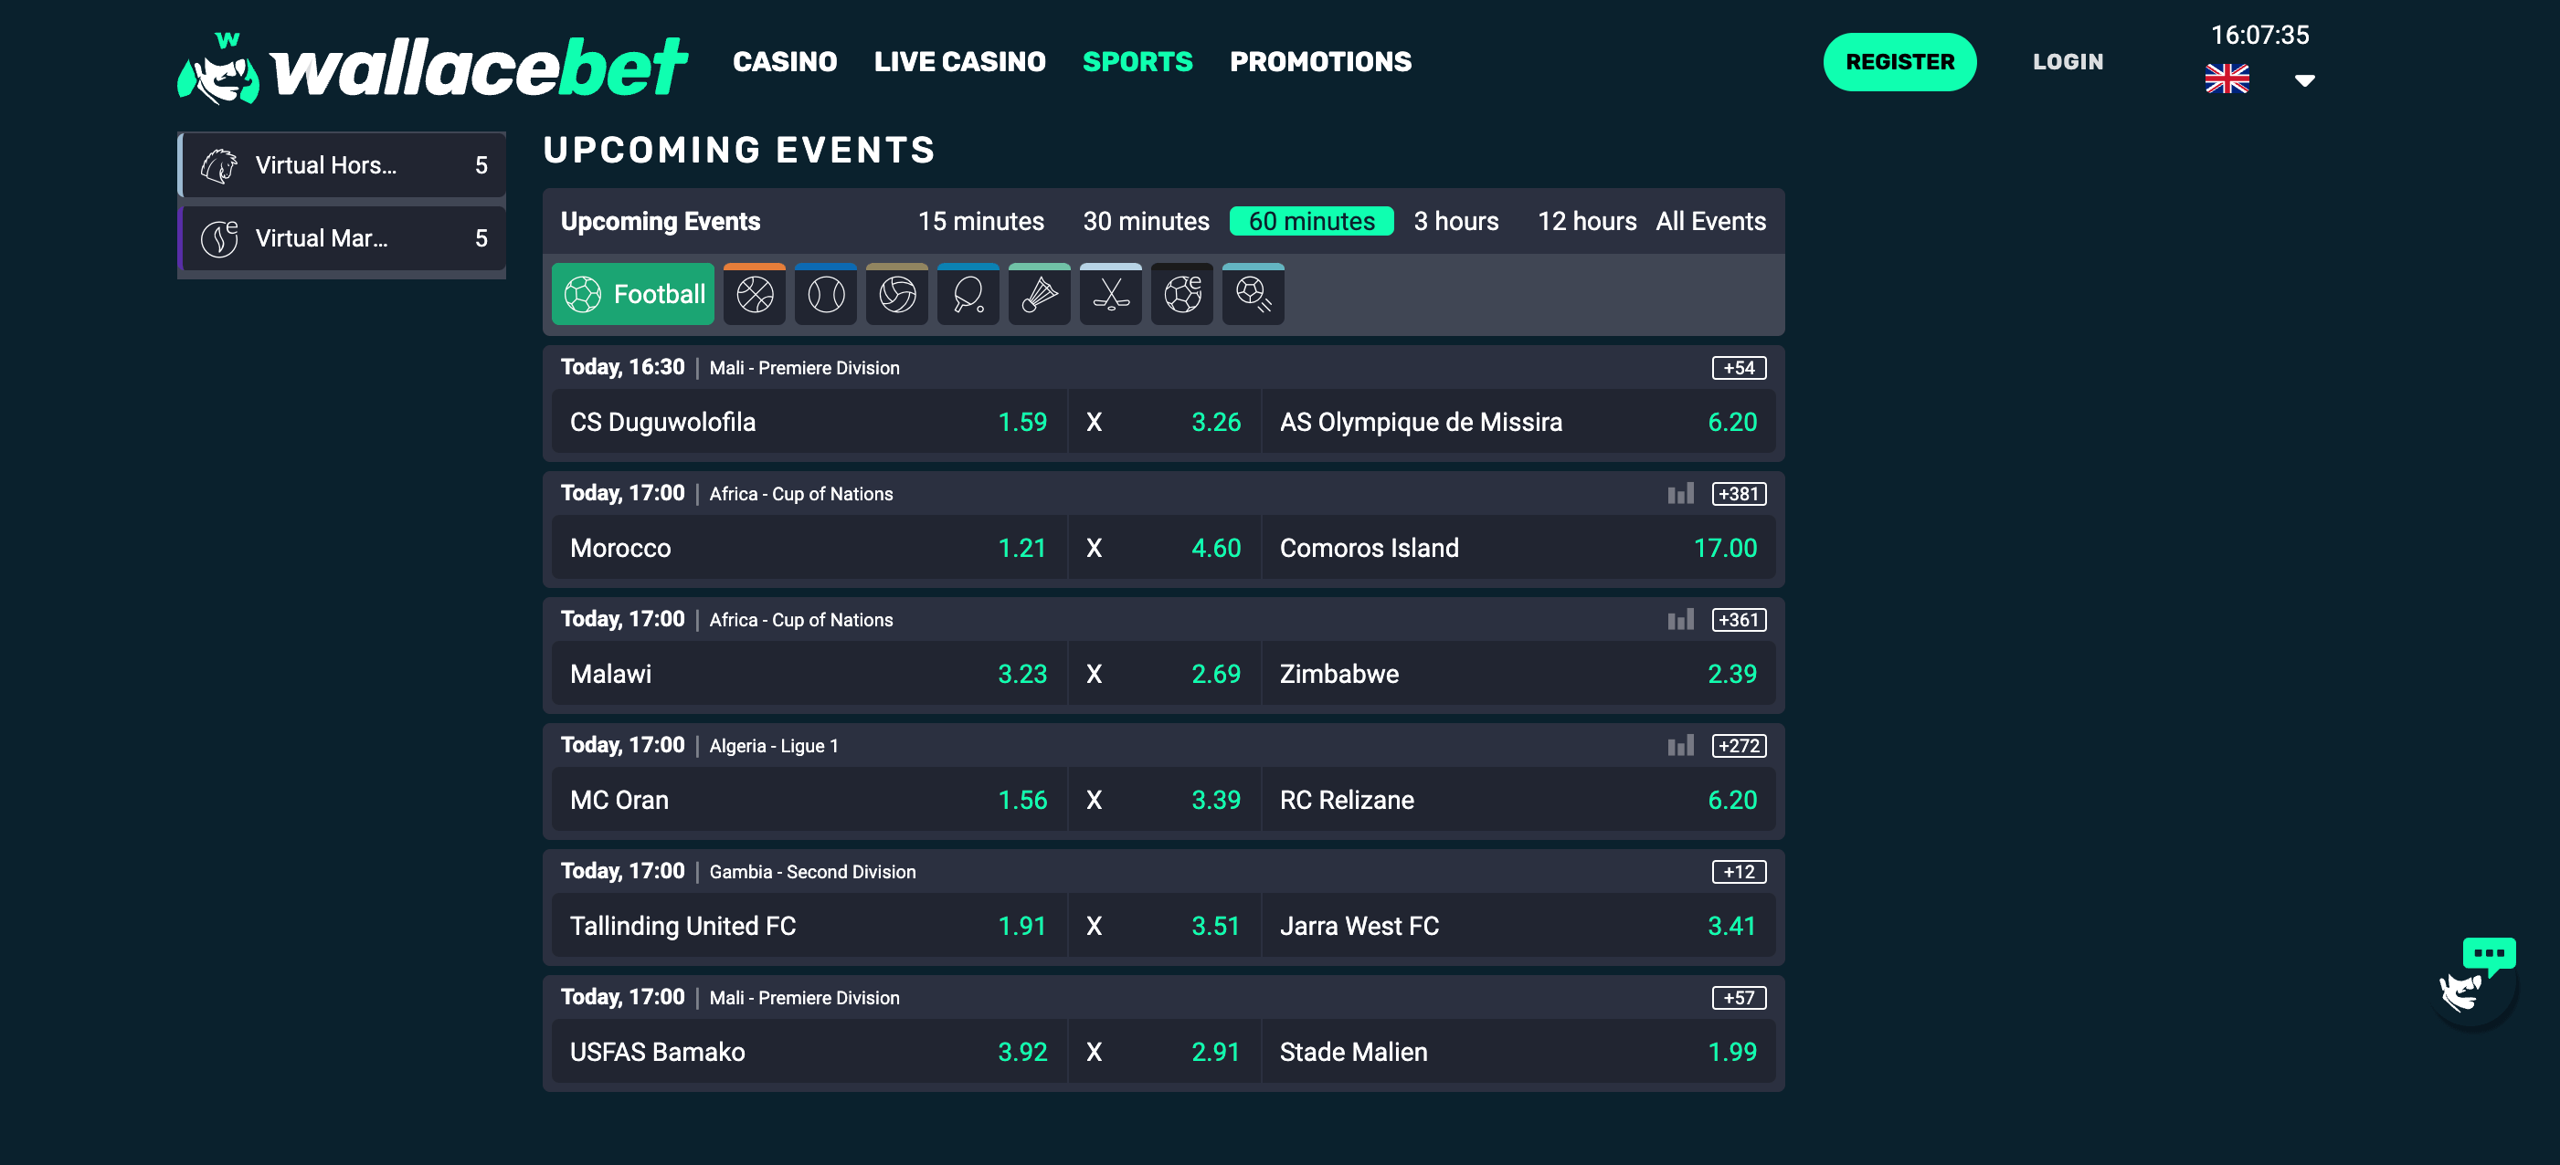Select the Ice Hockey sport icon
Viewport: 2560px width, 1165px height.
(x=1111, y=294)
